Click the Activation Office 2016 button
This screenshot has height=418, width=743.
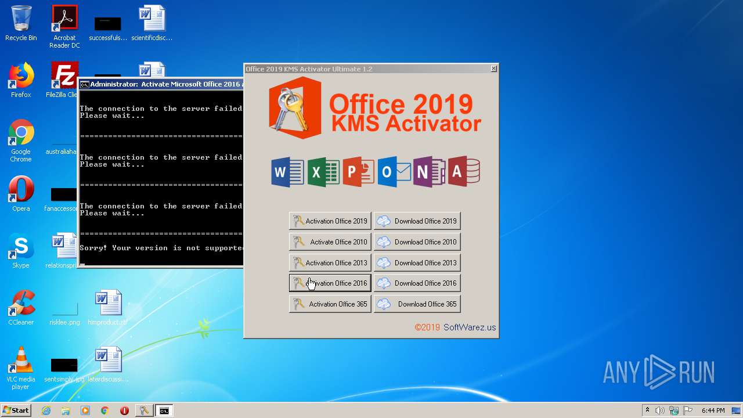[330, 283]
